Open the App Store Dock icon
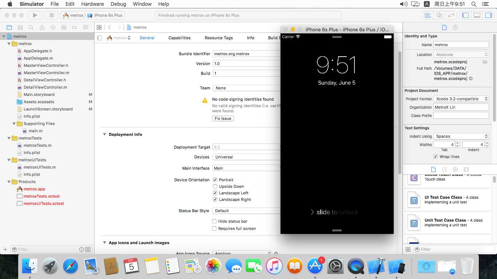Image resolution: width=497 pixels, height=279 pixels. click(315, 266)
